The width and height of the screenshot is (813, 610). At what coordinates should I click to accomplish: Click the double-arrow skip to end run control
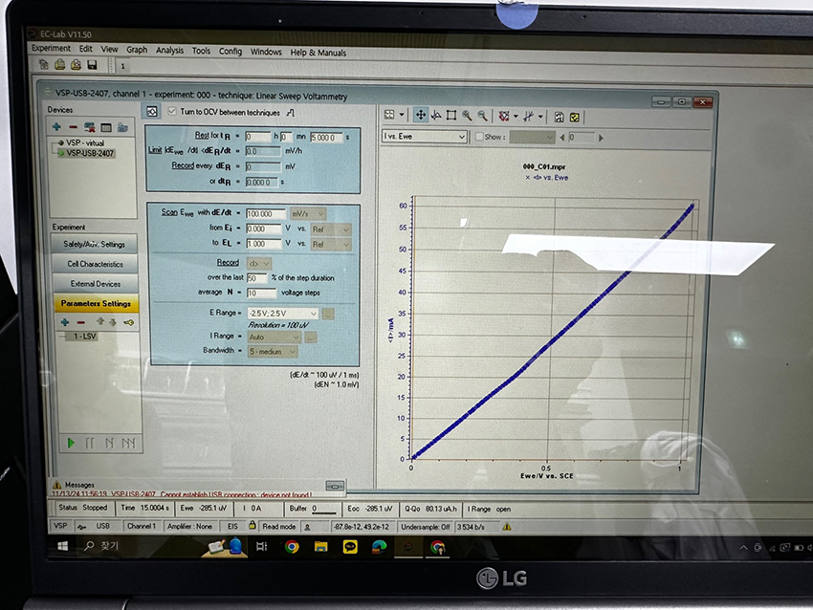pos(128,443)
